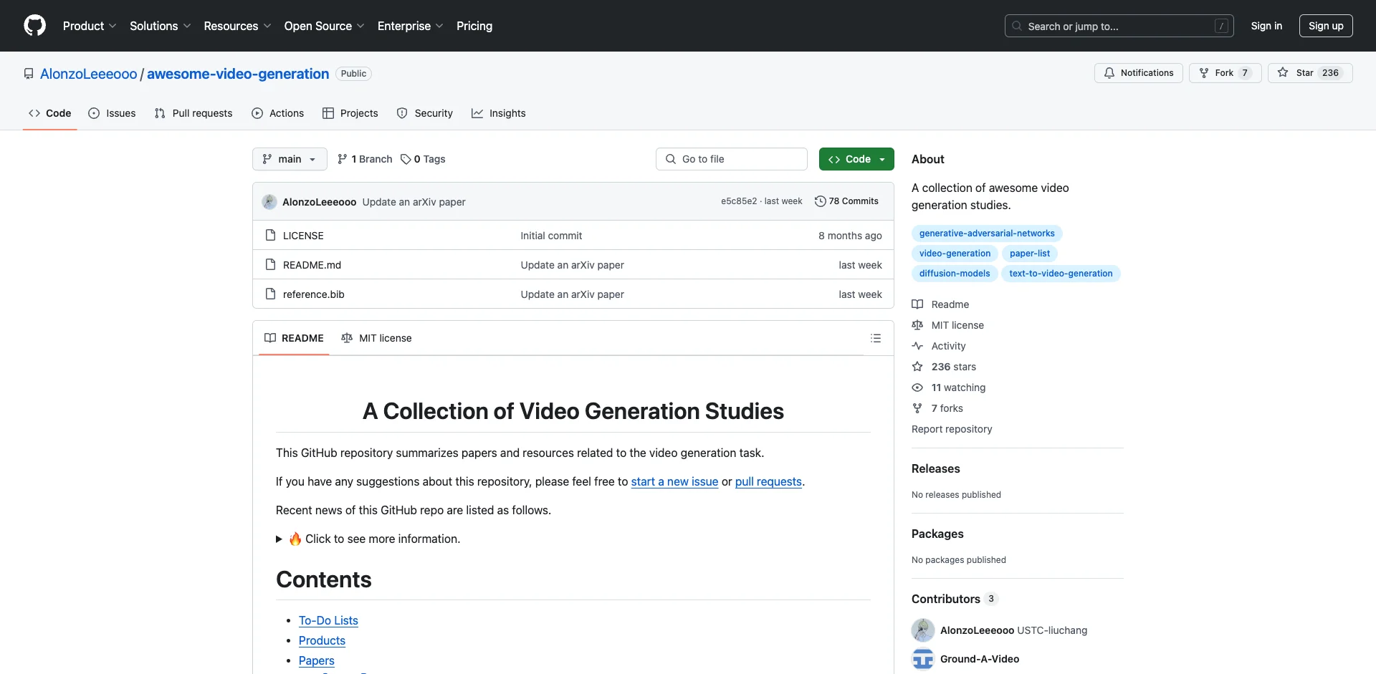This screenshot has width=1376, height=674.
Task: Open the Pull requests tab
Action: tap(193, 113)
